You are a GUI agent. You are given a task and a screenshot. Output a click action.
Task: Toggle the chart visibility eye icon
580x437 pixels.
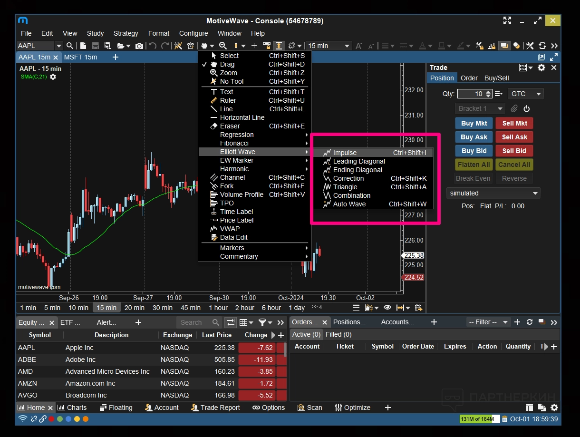(387, 307)
